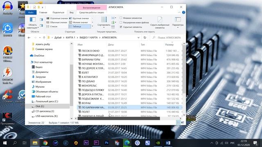Viewport: 262px width, 147px height.
Task: Select Large icons layout
Action: click(x=79, y=18)
